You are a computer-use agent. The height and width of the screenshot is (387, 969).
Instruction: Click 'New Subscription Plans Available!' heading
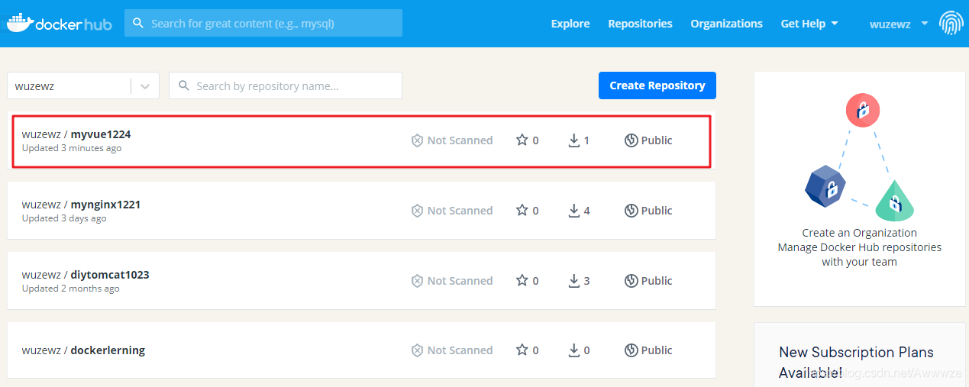click(856, 363)
